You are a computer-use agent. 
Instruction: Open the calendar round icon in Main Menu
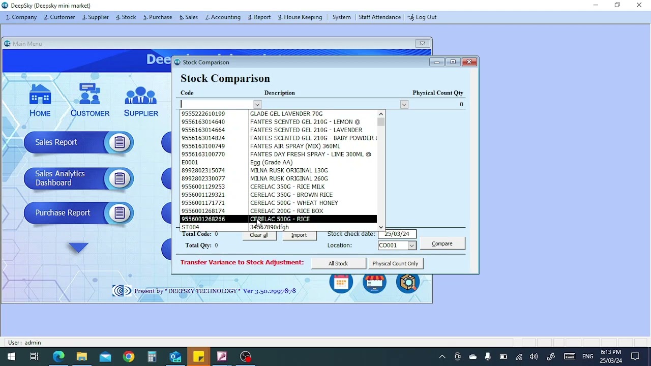[x=341, y=283]
